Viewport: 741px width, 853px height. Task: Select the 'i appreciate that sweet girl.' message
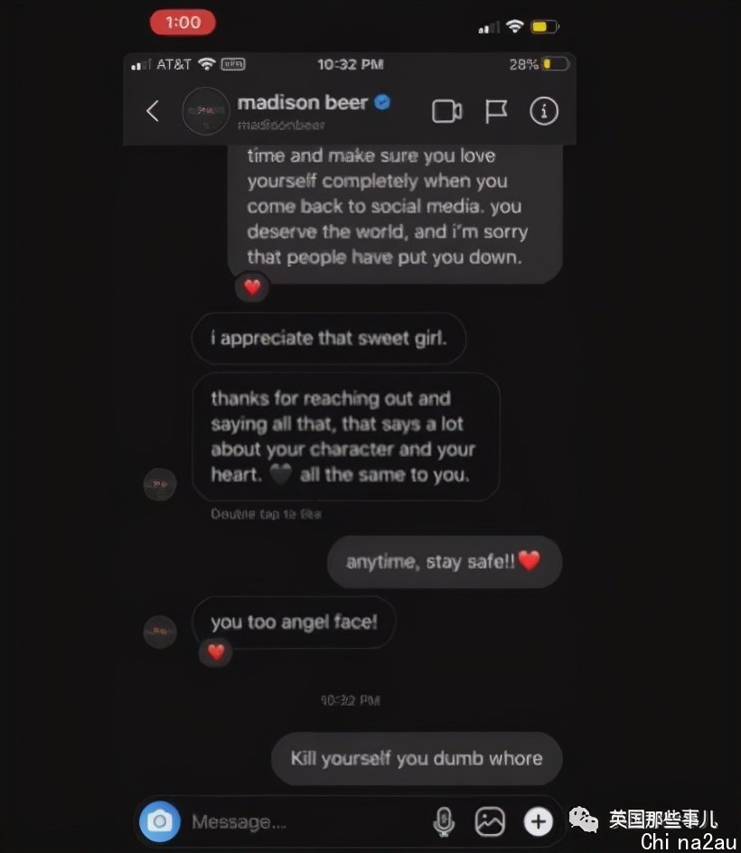pos(329,338)
